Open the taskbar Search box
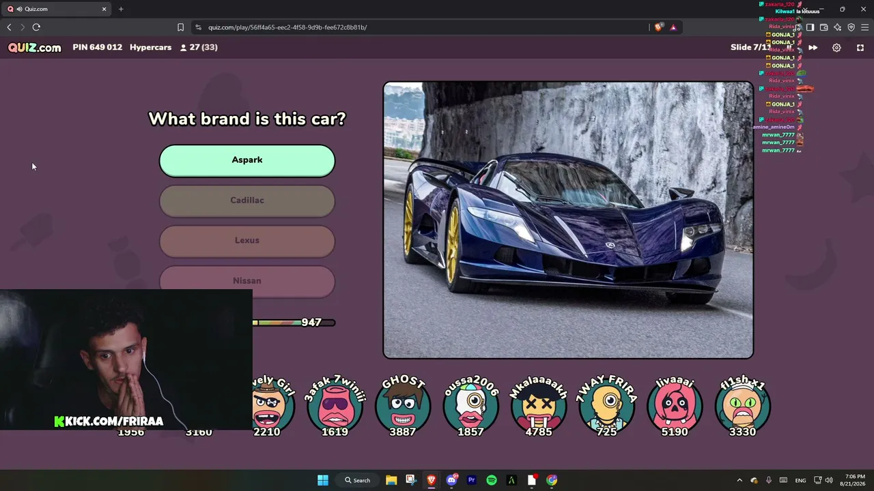 coord(357,480)
